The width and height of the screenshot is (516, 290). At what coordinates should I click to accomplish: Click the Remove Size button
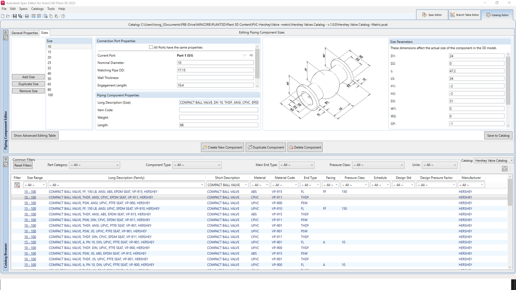(x=28, y=91)
